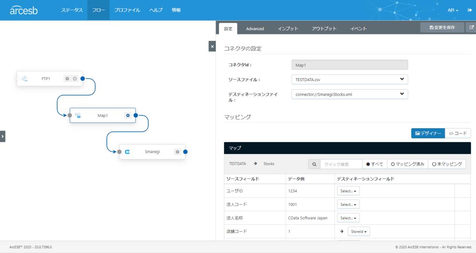
Task: Open Map1 connector gear settings
Action: [128, 115]
